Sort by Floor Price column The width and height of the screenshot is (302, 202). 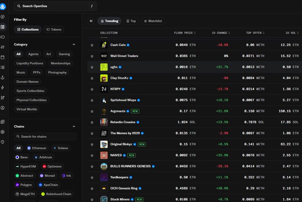[x=185, y=33]
